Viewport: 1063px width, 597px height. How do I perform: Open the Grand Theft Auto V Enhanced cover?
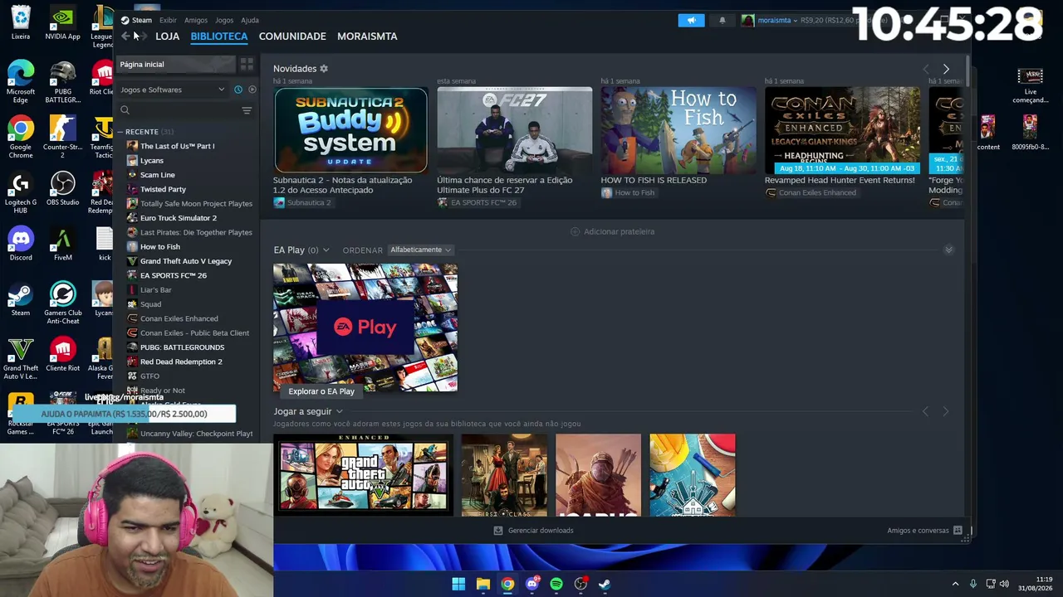pos(364,475)
